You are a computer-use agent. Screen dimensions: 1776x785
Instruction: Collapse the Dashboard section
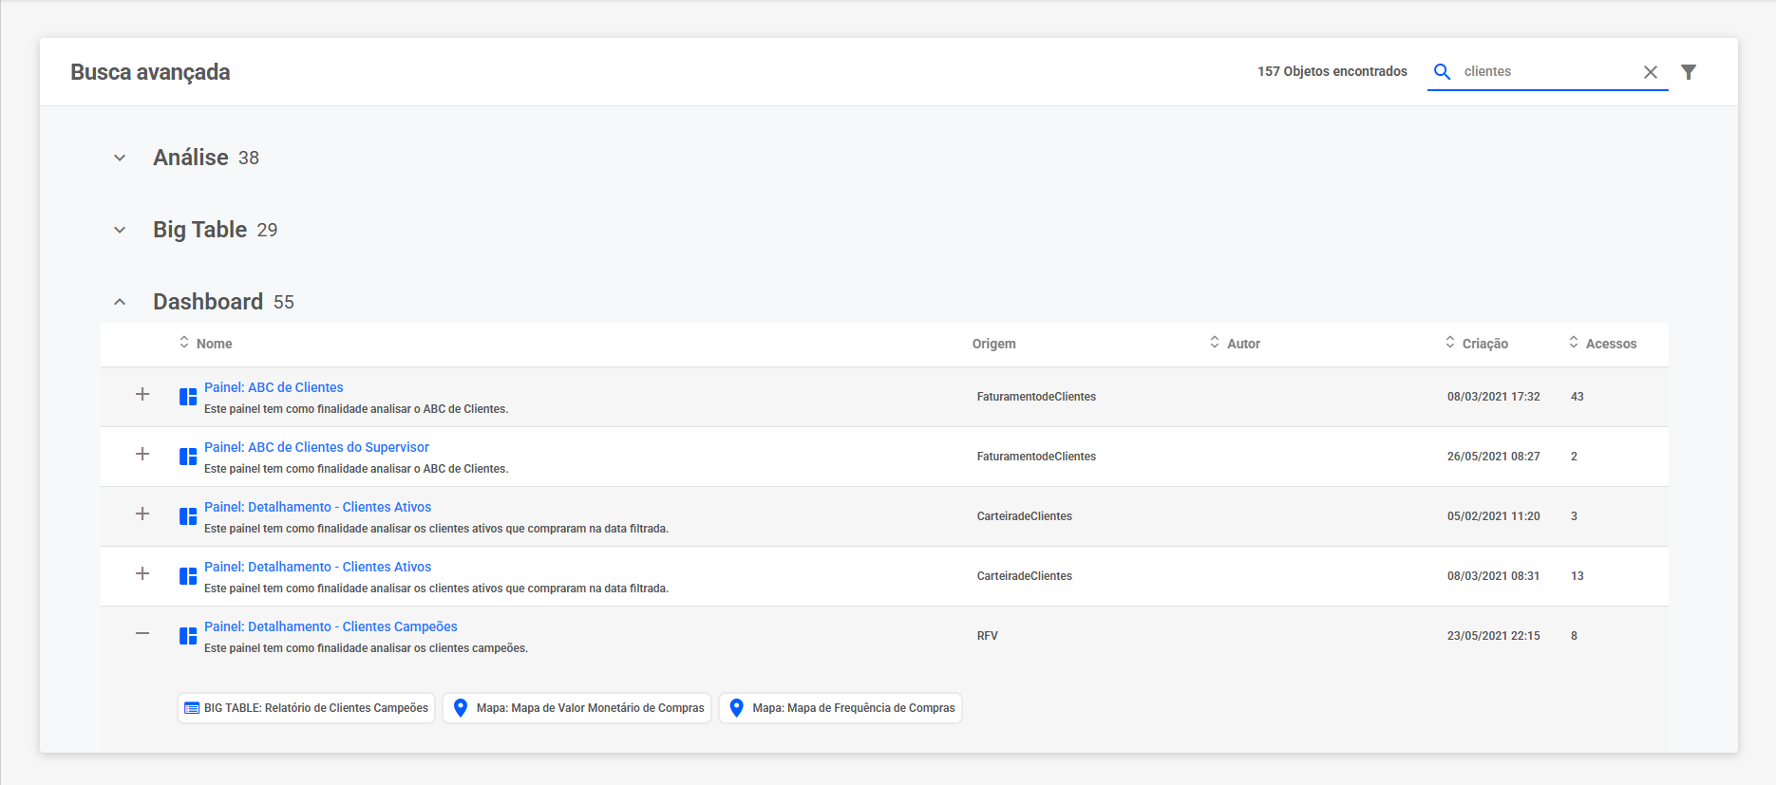(120, 302)
